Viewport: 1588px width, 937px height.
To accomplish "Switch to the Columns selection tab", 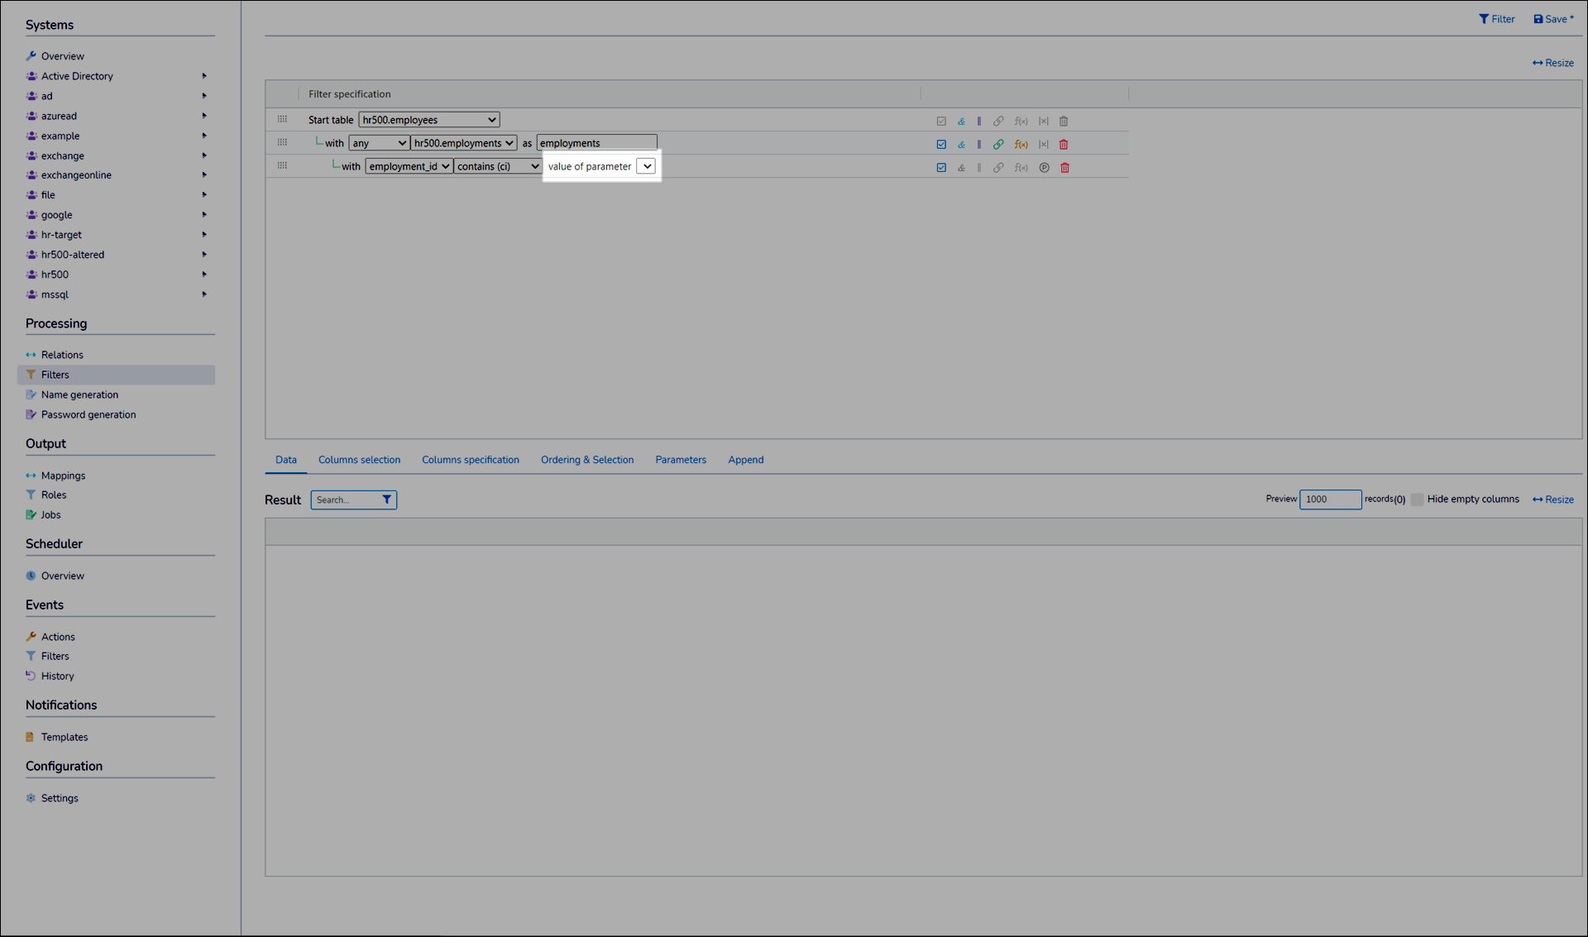I will 359,460.
